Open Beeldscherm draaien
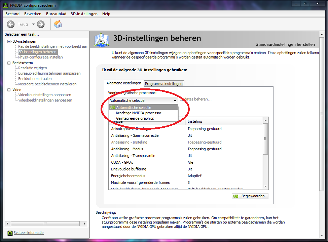 click(x=35, y=79)
